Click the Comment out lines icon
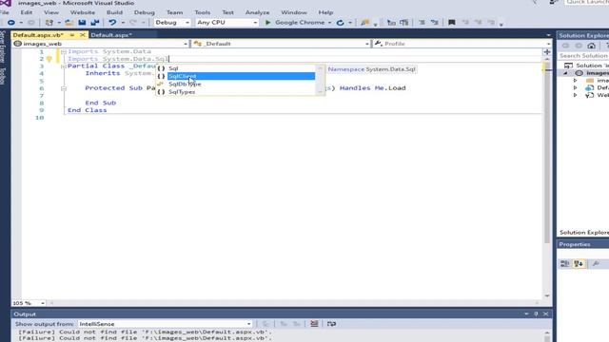 [422, 23]
